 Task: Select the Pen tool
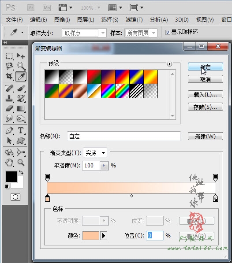[9, 130]
